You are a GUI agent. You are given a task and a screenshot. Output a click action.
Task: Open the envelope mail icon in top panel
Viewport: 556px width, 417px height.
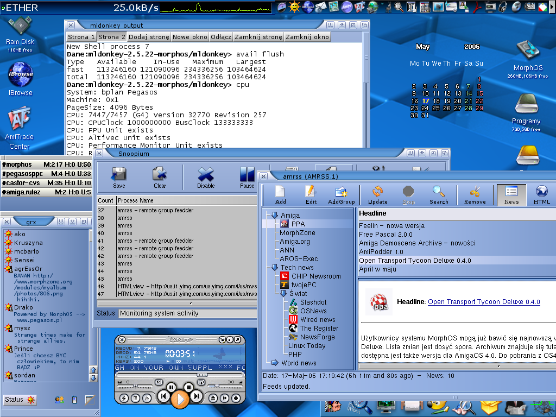tap(320, 7)
